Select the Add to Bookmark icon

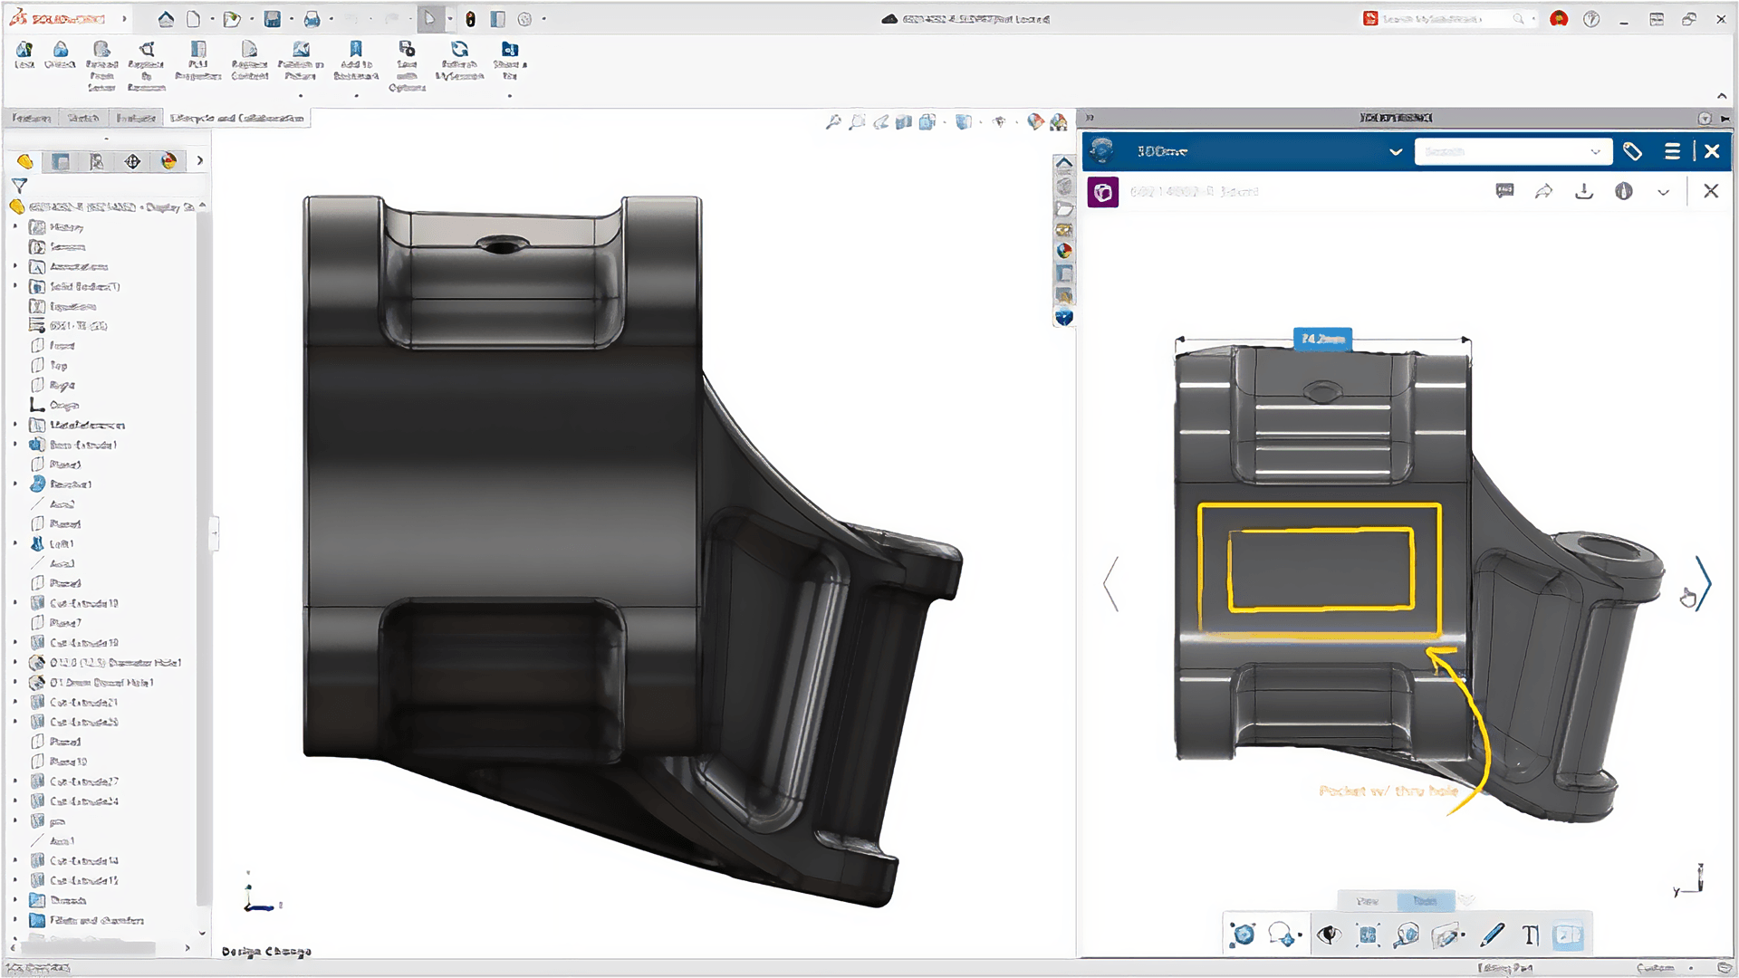pos(356,53)
